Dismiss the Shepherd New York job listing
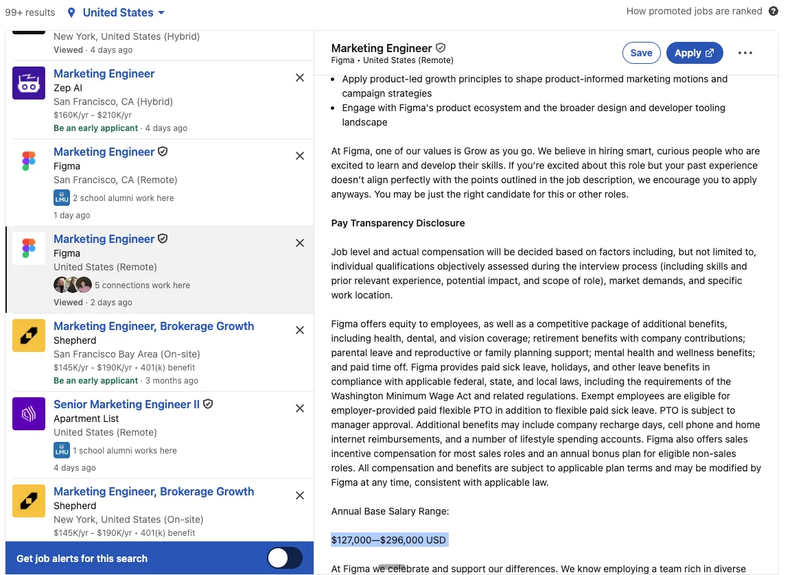This screenshot has width=805, height=575. click(x=300, y=495)
